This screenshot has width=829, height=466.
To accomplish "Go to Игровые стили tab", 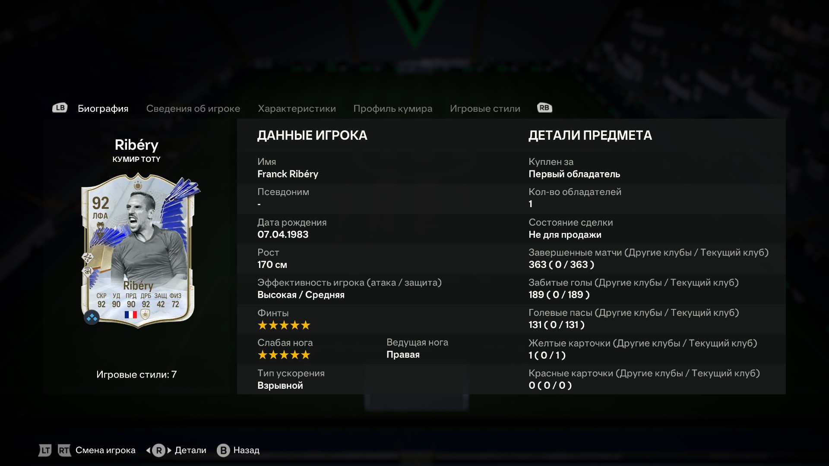I will pyautogui.click(x=485, y=108).
